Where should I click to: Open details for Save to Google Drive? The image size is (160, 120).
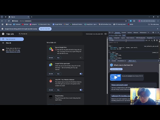tap(51, 58)
